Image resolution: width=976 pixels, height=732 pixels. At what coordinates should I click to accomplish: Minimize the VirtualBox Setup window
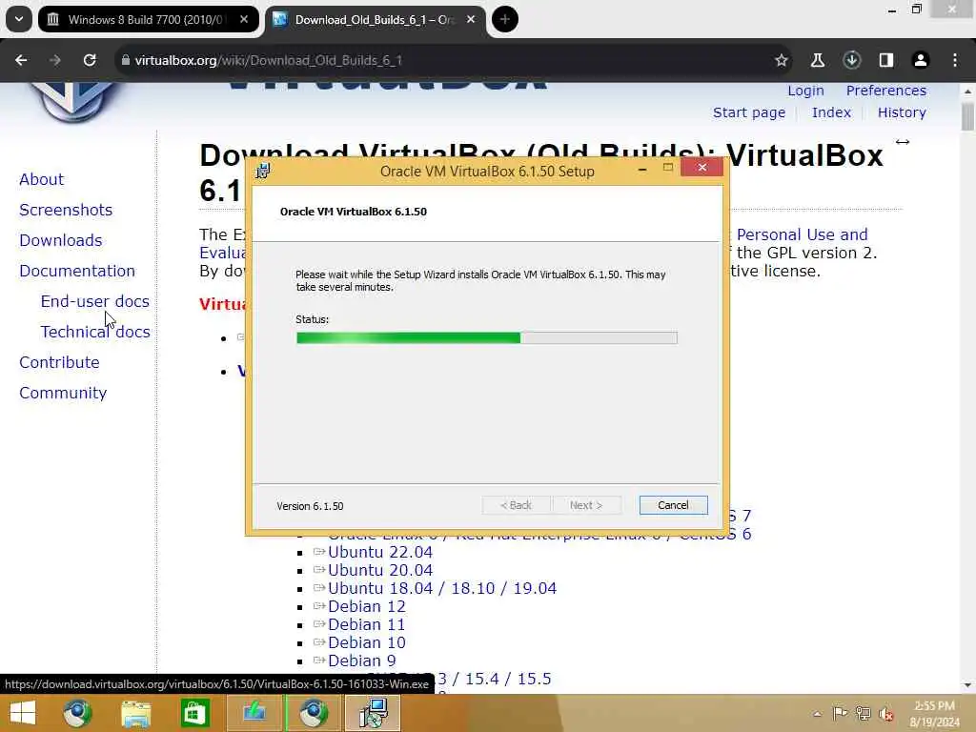(x=642, y=170)
